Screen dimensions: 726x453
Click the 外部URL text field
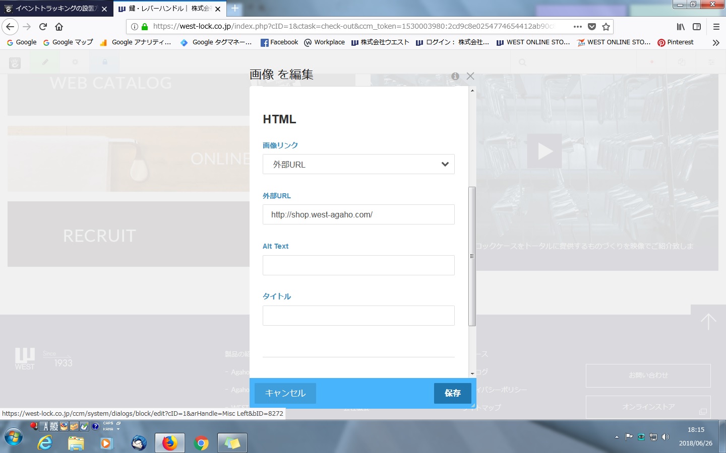click(x=358, y=214)
